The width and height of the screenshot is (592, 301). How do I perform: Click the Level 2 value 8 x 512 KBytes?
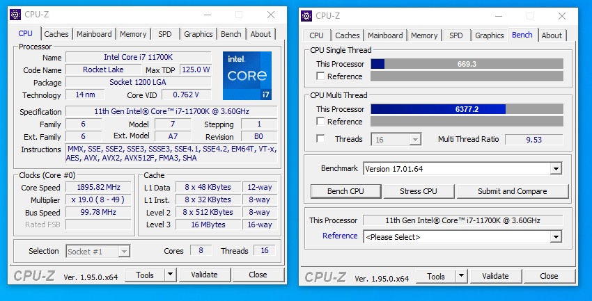208,212
